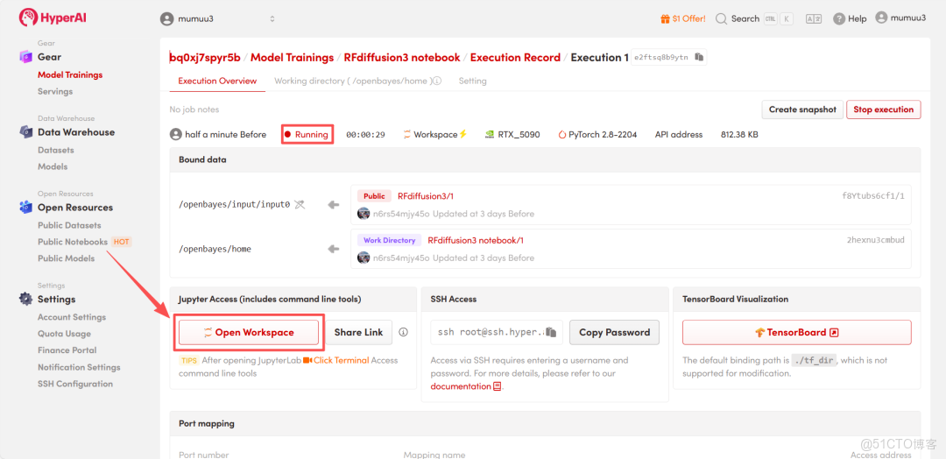The image size is (946, 459).
Task: Click the Workspace mode label
Action: click(435, 135)
